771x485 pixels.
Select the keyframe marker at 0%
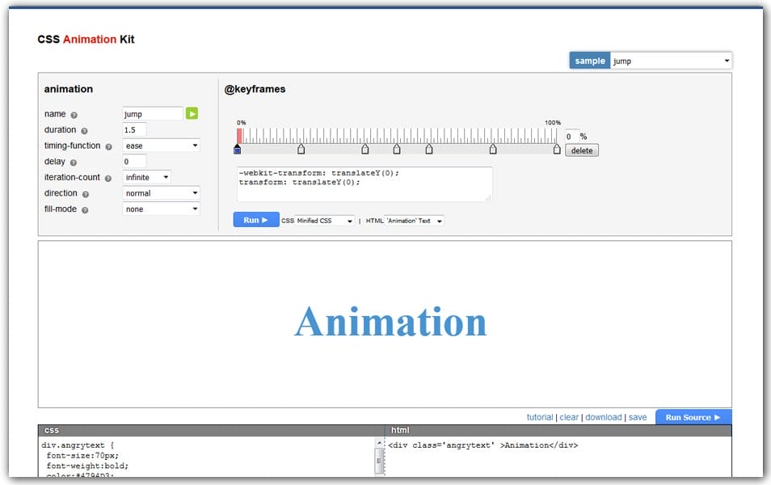[x=238, y=150]
